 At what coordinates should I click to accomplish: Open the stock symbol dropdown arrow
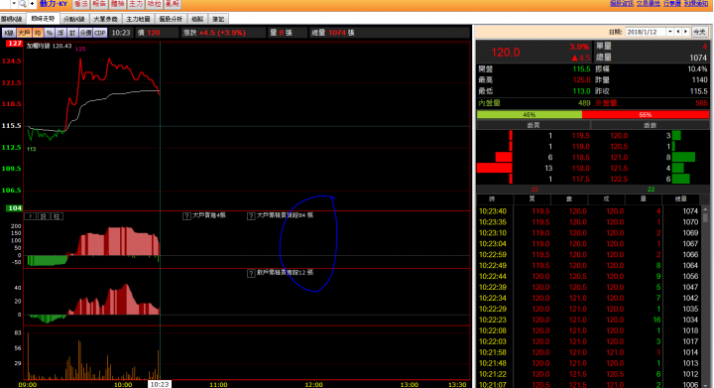[x=14, y=4]
